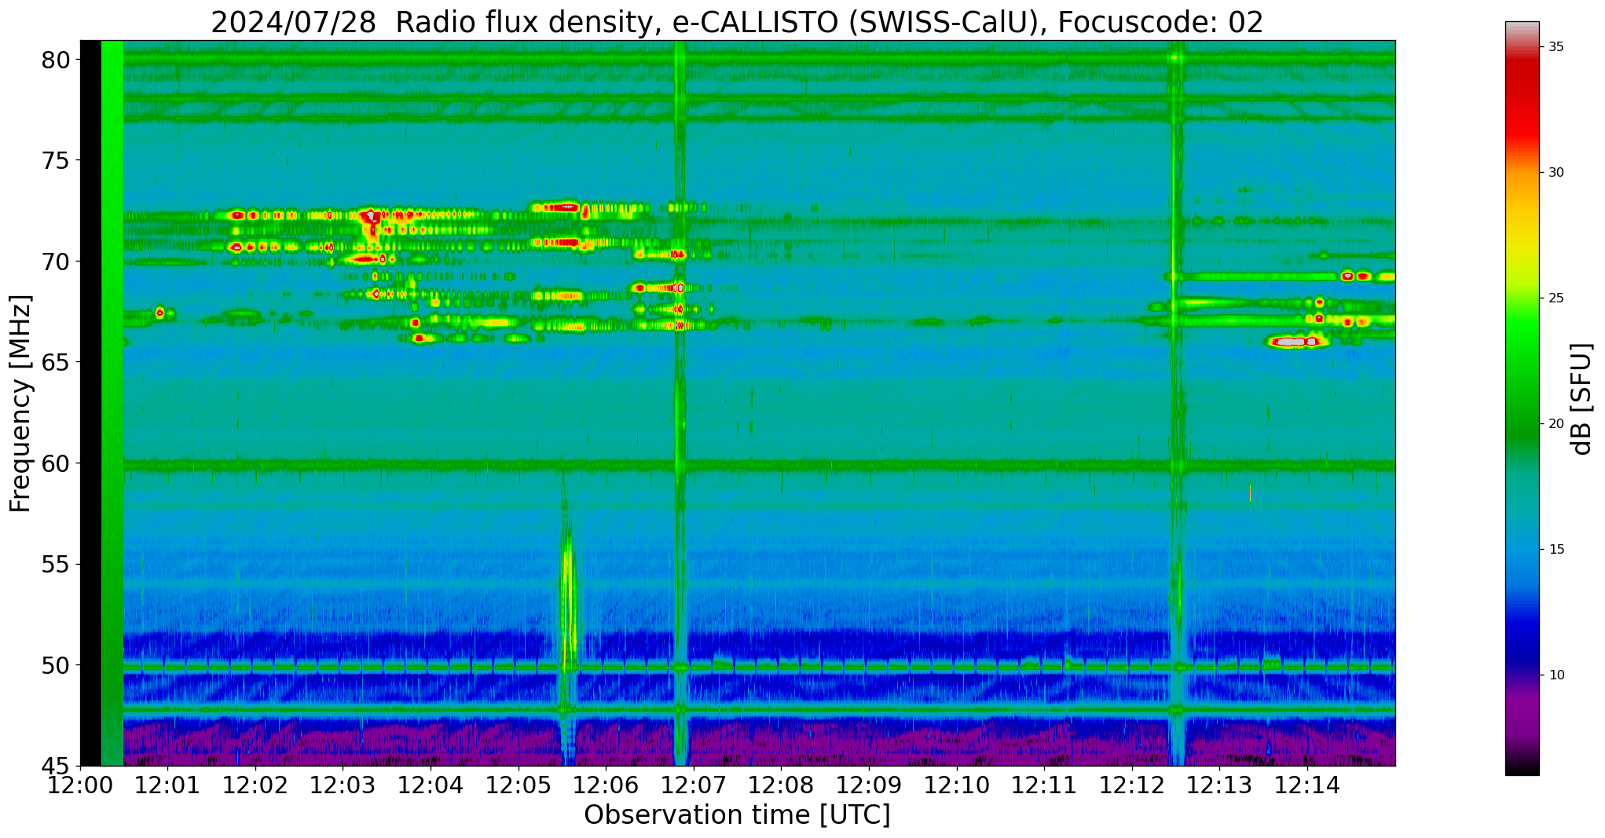Click the colorbar 25 dB tick label
The height and width of the screenshot is (838, 1605).
coord(1556,298)
